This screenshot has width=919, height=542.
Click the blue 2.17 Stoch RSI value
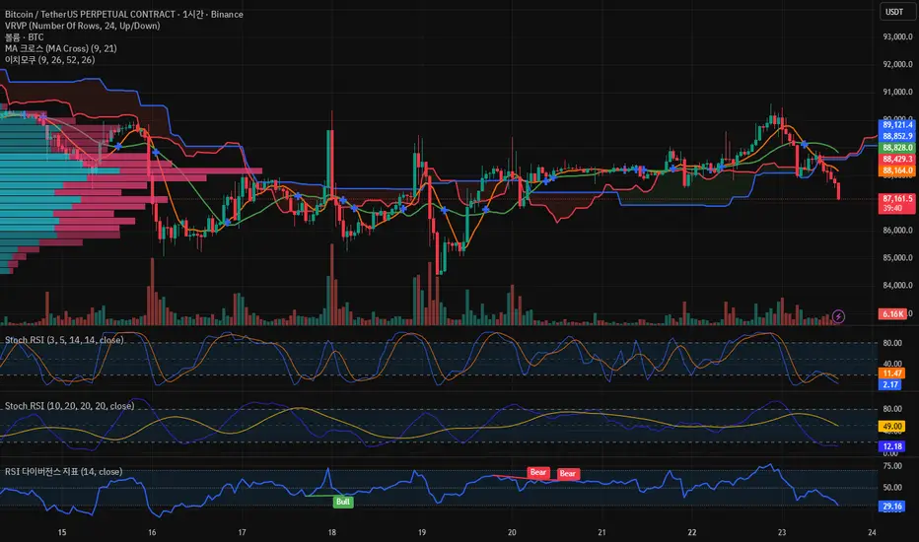(x=890, y=384)
